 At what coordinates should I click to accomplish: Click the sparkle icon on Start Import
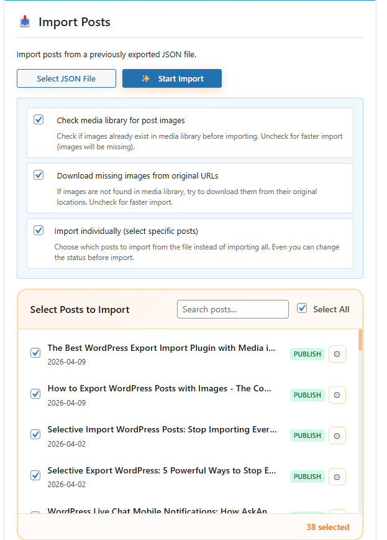tap(146, 78)
